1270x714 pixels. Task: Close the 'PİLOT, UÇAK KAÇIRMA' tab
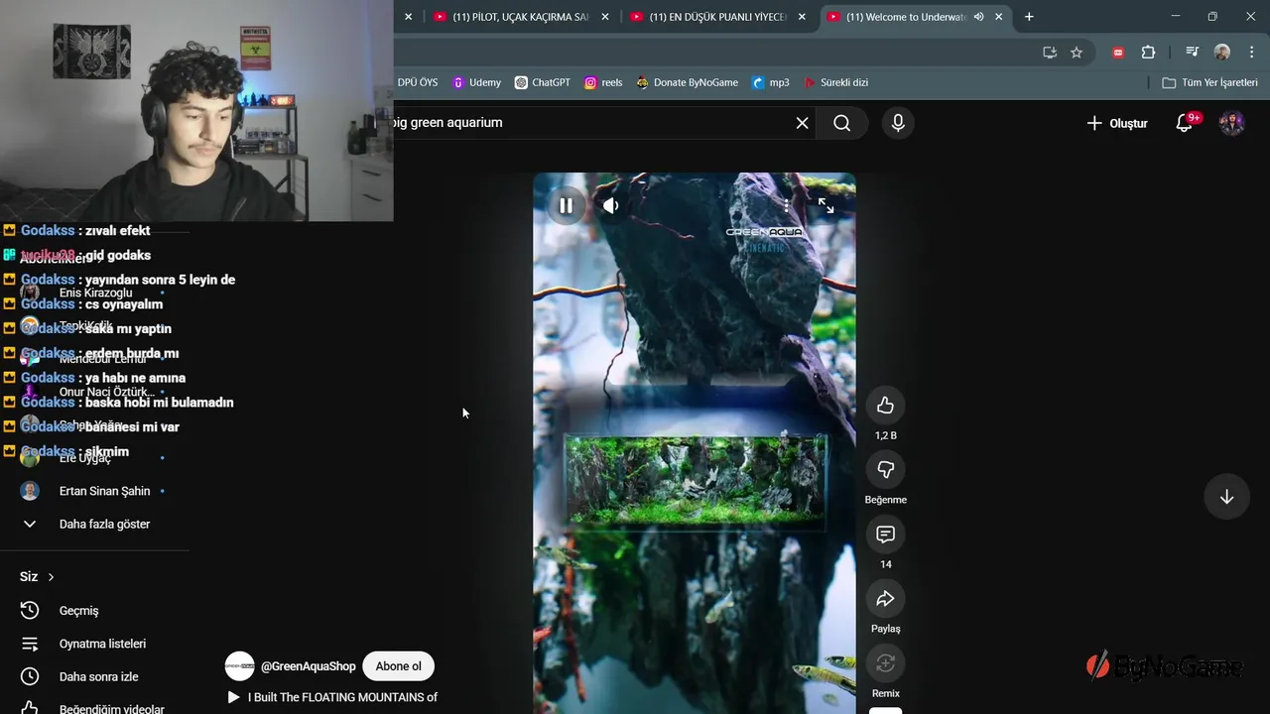click(x=604, y=17)
